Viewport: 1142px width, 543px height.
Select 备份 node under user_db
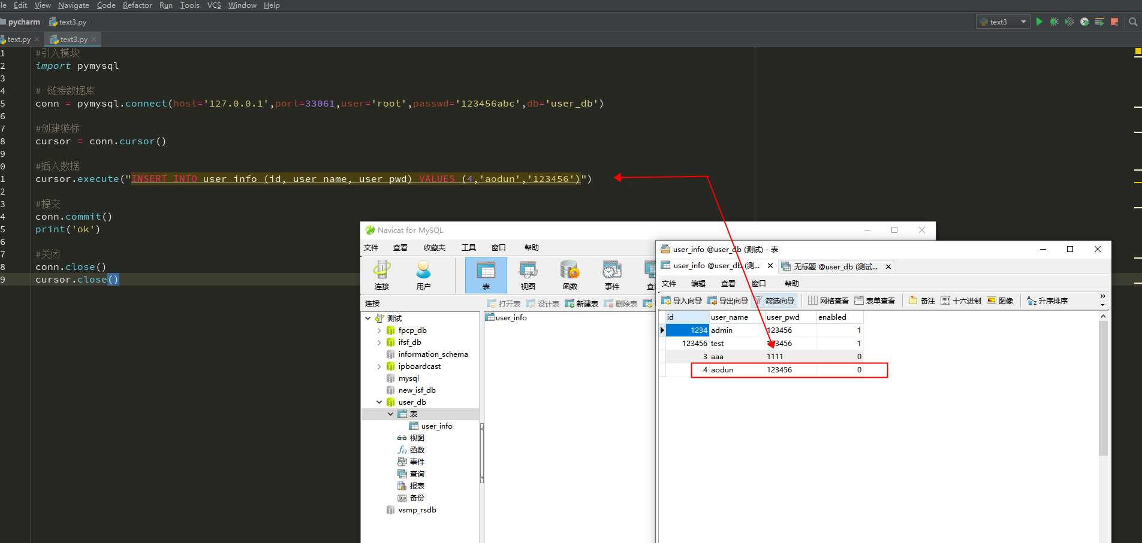click(x=417, y=498)
